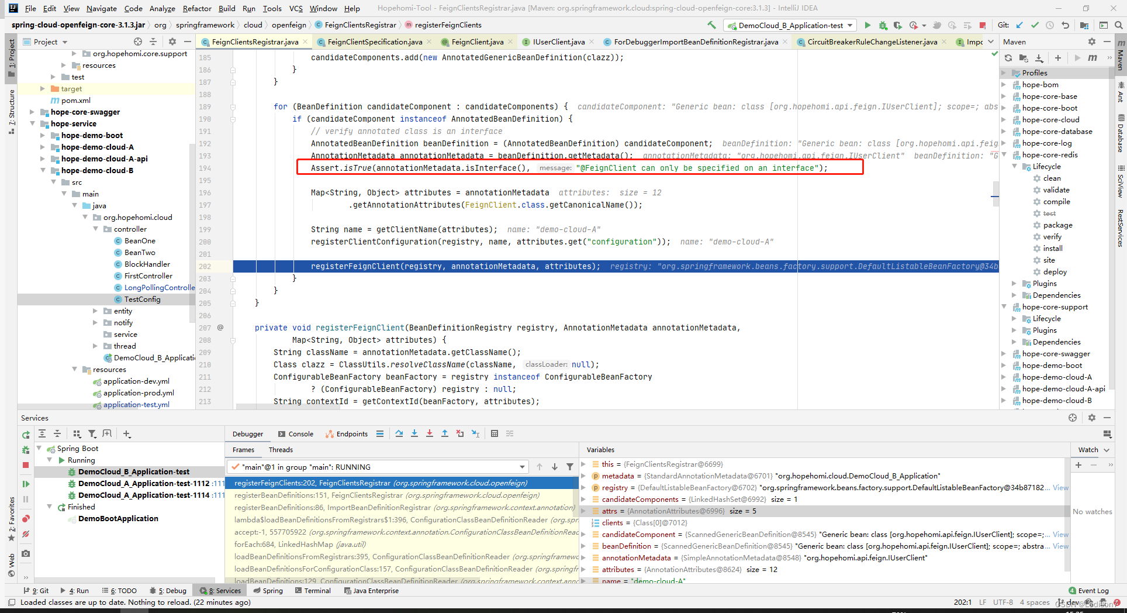The image size is (1127, 613).
Task: Click Maven execute goal 'm' icon
Action: pyautogui.click(x=1093, y=58)
